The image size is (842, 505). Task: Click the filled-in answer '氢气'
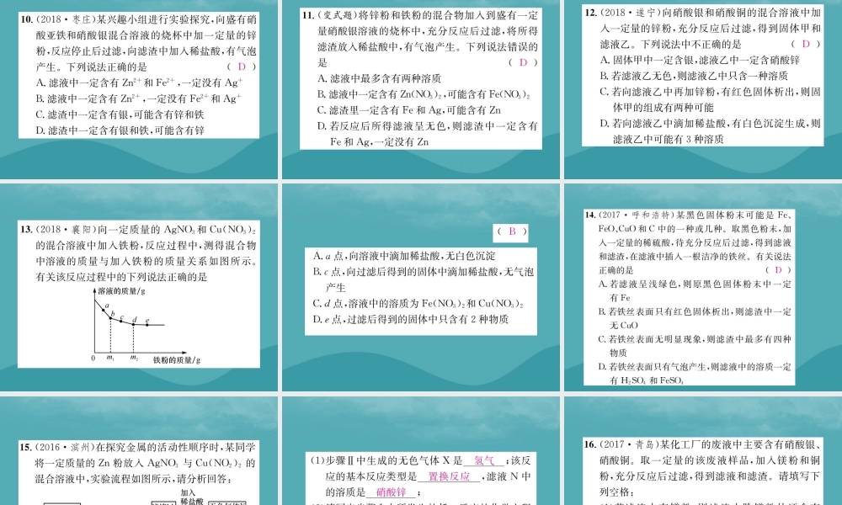click(x=484, y=460)
